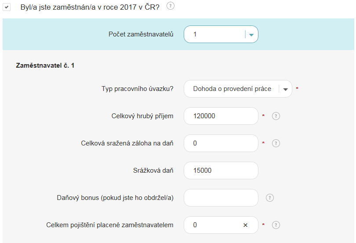Click the Počet zaměstnavatelů value box
Screen dimensions: 356x243
[x=214, y=34]
